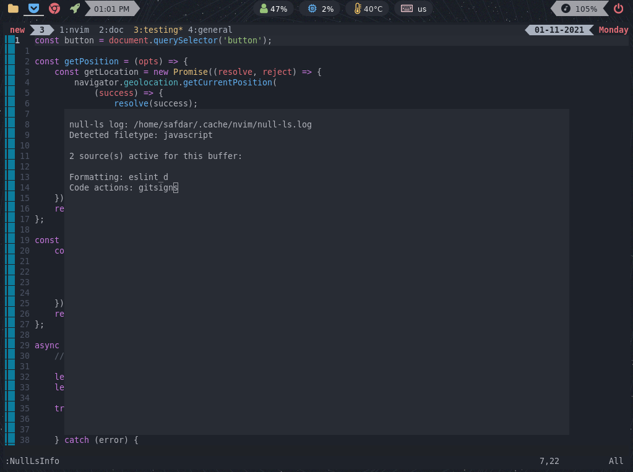
Task: Click the :NullLsInfo command line
Action: click(x=32, y=461)
